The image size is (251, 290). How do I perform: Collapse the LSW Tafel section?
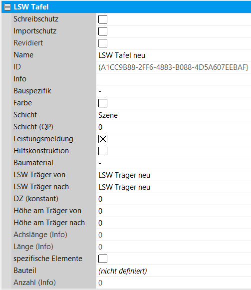(x=7, y=7)
